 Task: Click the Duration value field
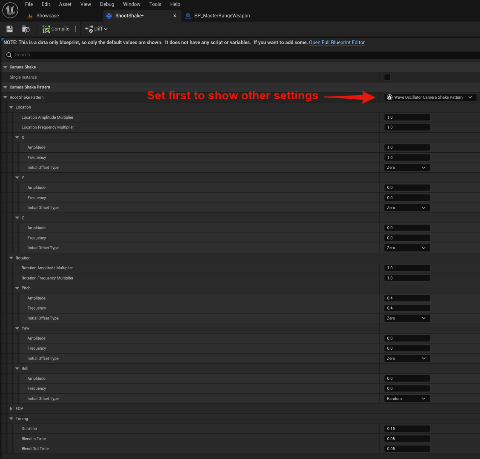pyautogui.click(x=406, y=429)
